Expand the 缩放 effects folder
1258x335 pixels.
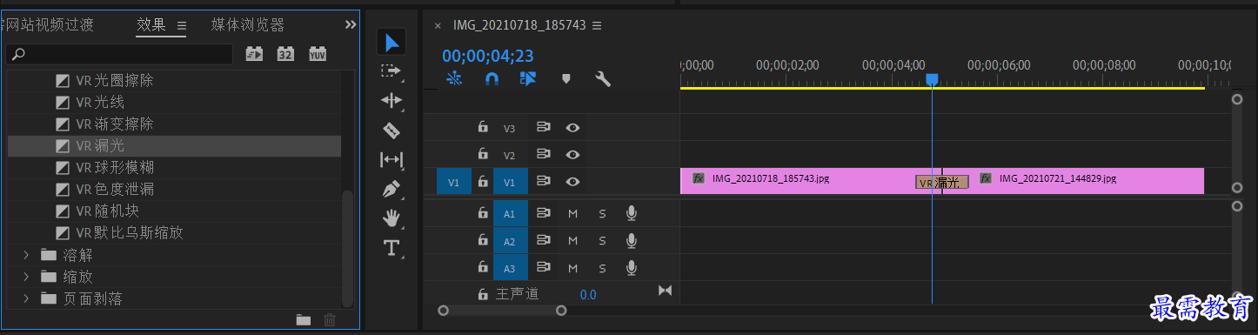coord(26,277)
